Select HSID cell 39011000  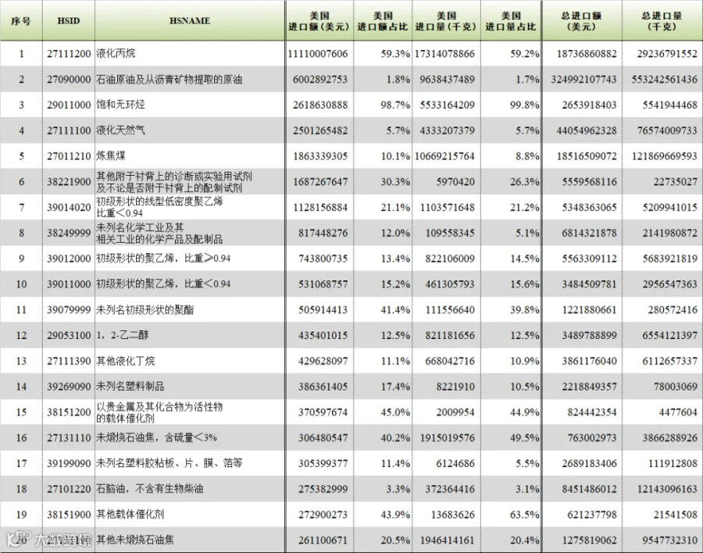click(x=69, y=284)
